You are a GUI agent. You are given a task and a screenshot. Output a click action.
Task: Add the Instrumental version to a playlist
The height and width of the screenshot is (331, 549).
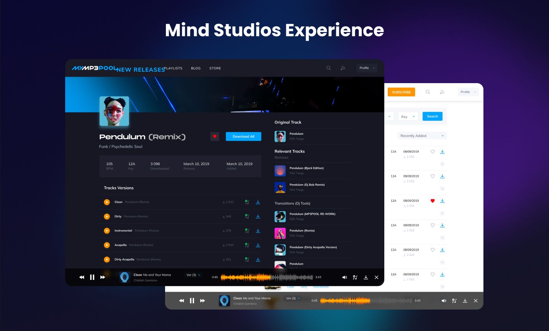tap(247, 231)
